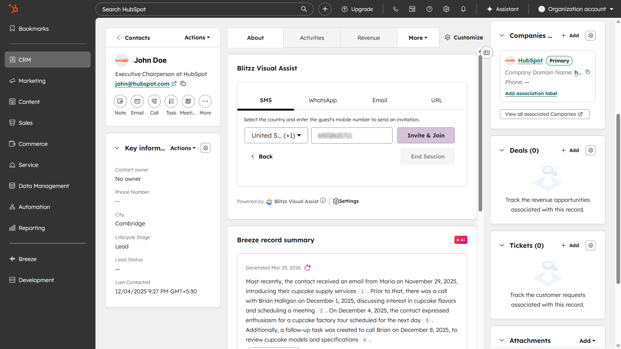Open the More tabs dropdown
Image resolution: width=621 pixels, height=349 pixels.
click(418, 38)
